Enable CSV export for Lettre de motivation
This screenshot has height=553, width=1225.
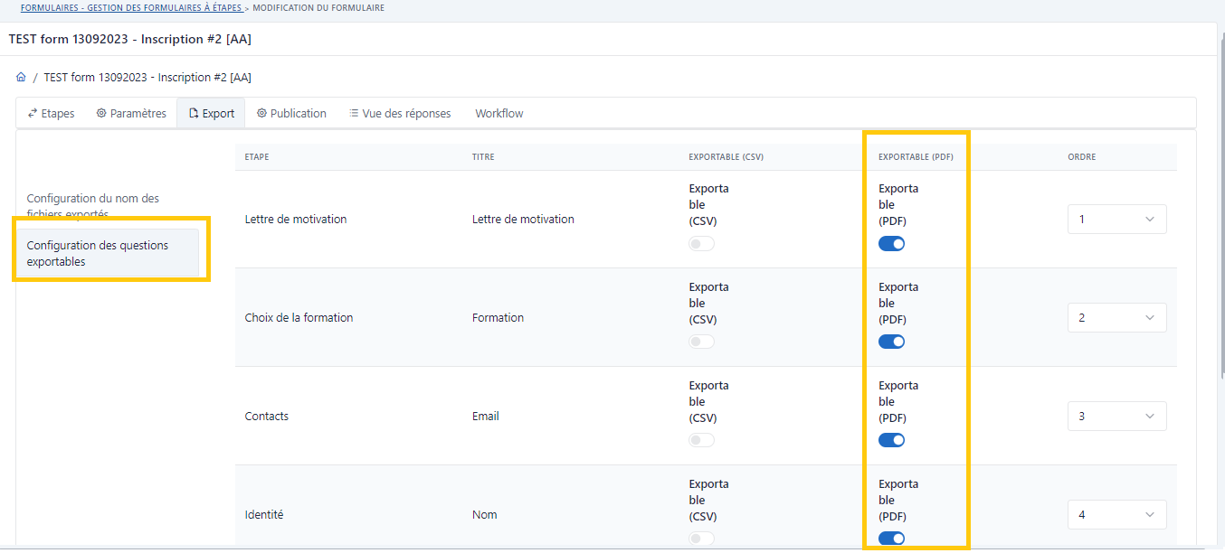point(701,244)
